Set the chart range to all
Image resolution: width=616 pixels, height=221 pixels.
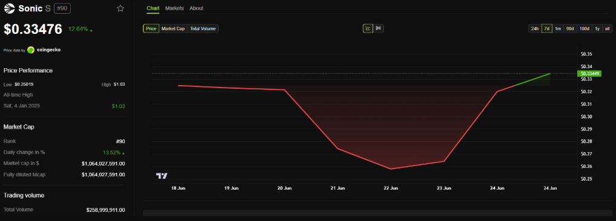pos(607,28)
